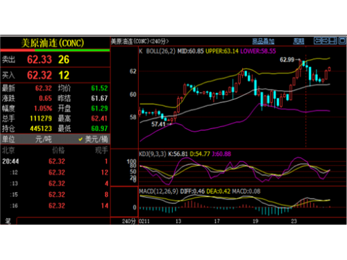The image size is (347, 260).
Task: Select the 元/吨 unit option
Action: (x=44, y=139)
